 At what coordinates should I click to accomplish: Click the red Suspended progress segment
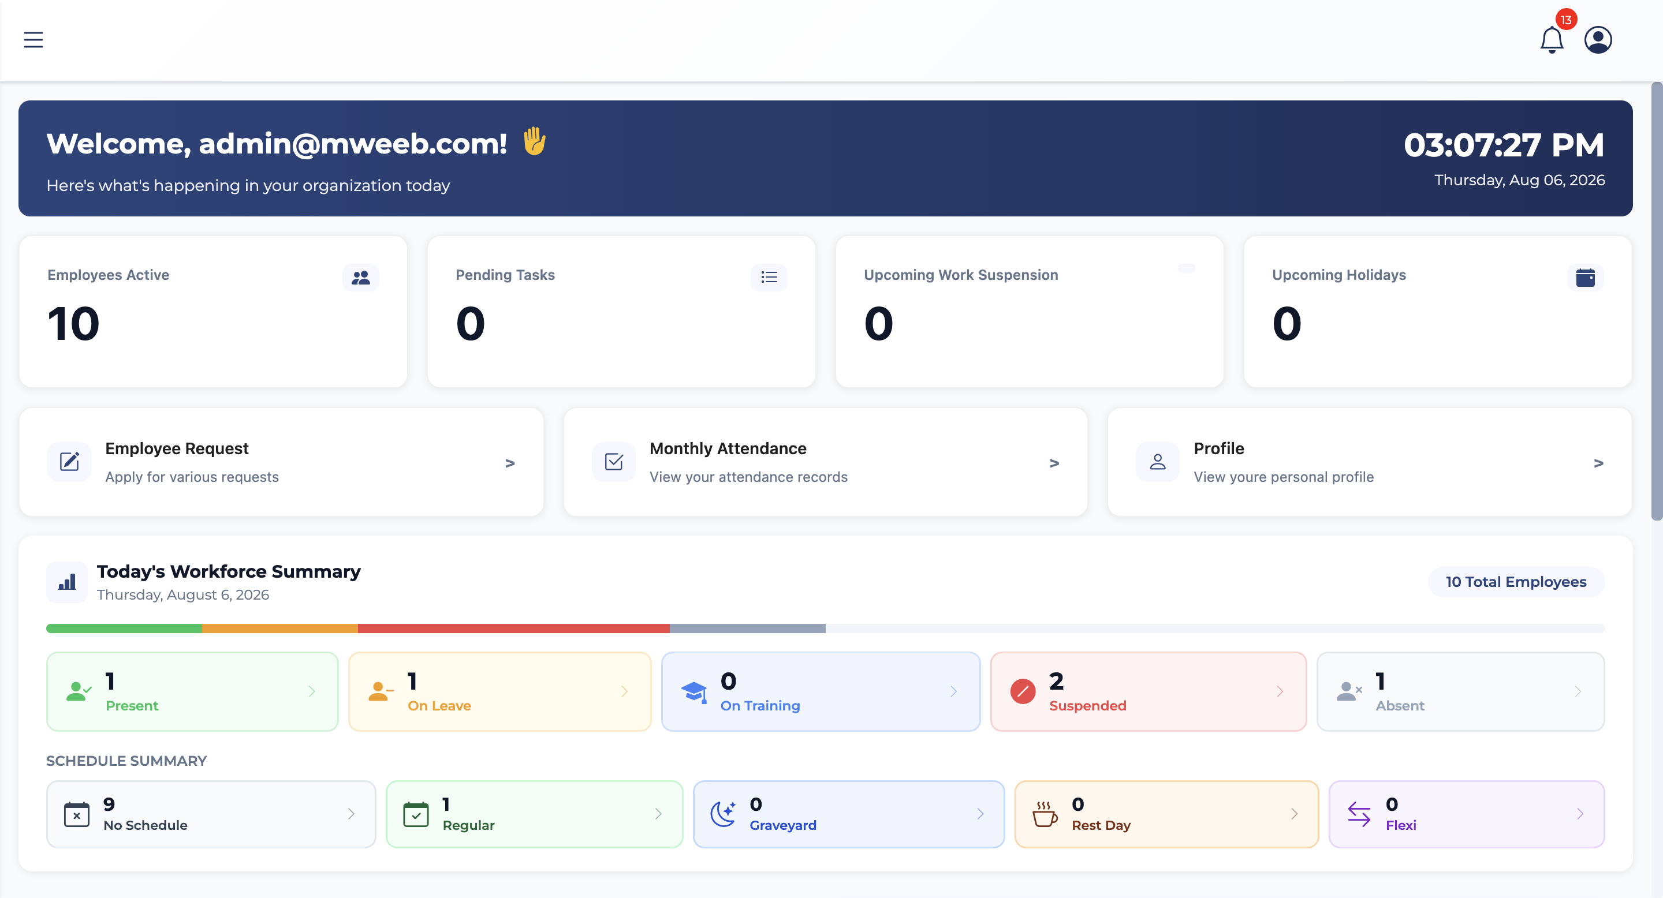(514, 628)
